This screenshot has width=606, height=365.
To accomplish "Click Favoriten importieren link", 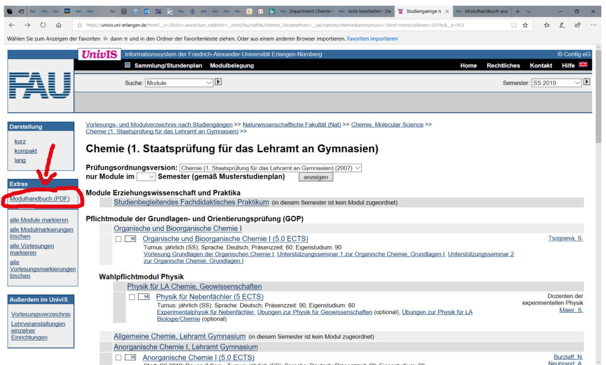I will (372, 38).
